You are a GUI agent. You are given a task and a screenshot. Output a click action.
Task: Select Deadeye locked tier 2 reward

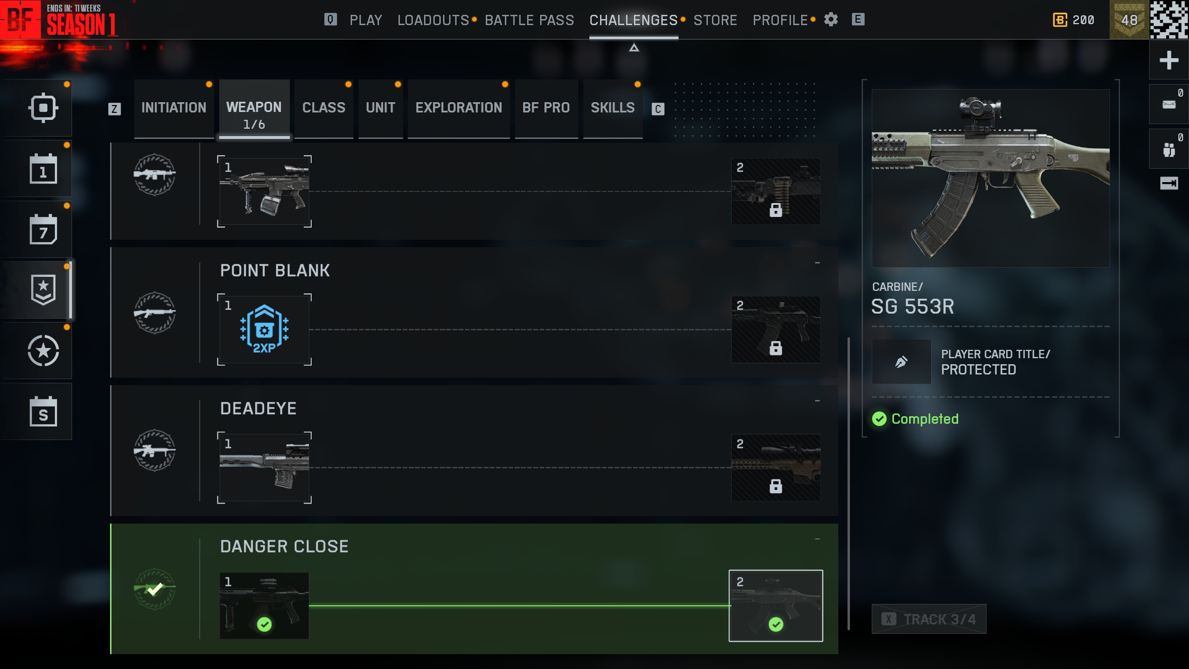[776, 467]
